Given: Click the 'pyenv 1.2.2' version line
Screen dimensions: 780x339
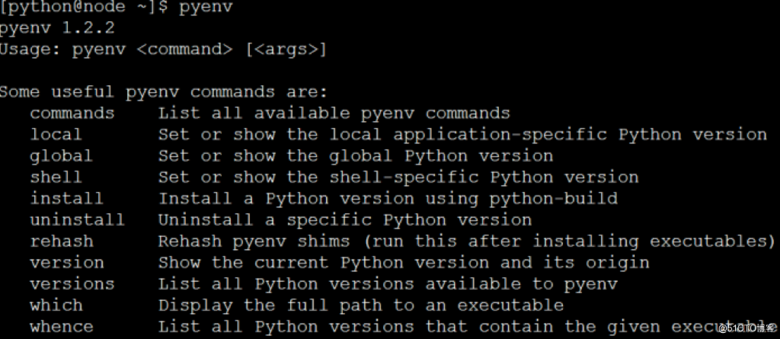Looking at the screenshot, I should pyautogui.click(x=57, y=28).
